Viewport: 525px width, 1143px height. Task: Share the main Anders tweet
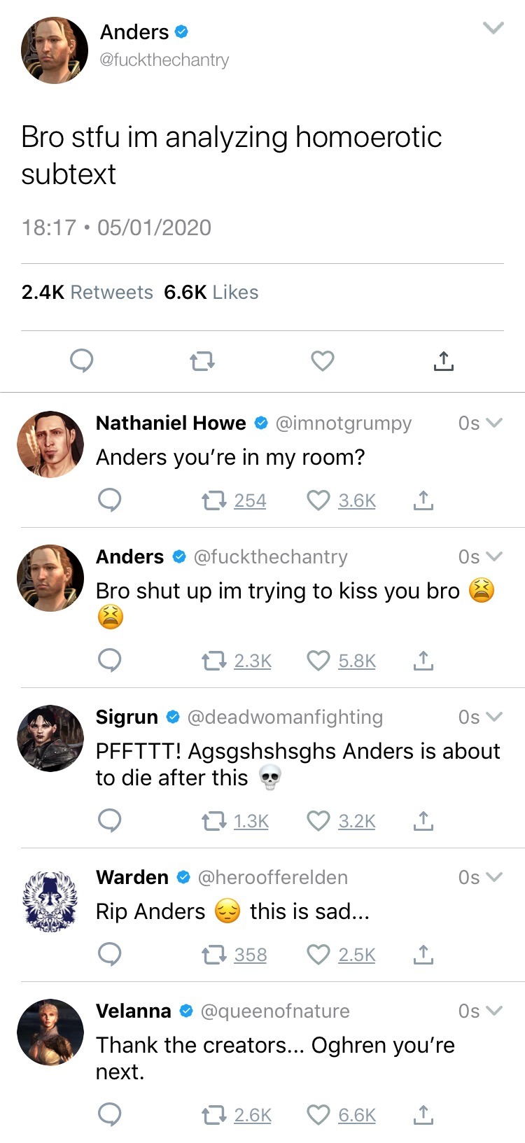coord(443,361)
